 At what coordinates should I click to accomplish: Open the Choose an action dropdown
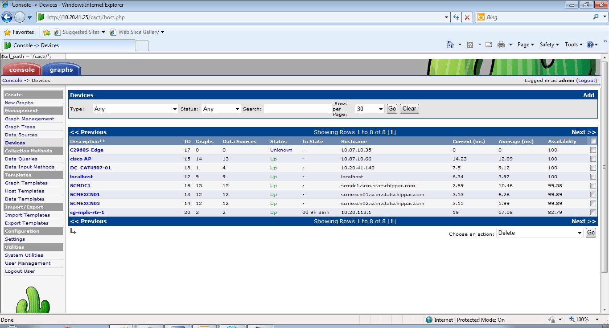click(x=539, y=233)
